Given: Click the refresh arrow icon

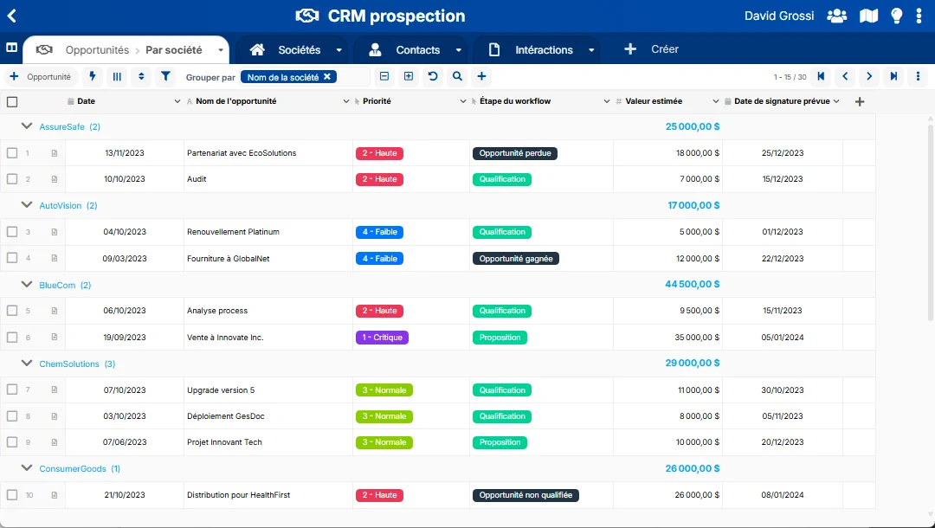Looking at the screenshot, I should (x=433, y=76).
